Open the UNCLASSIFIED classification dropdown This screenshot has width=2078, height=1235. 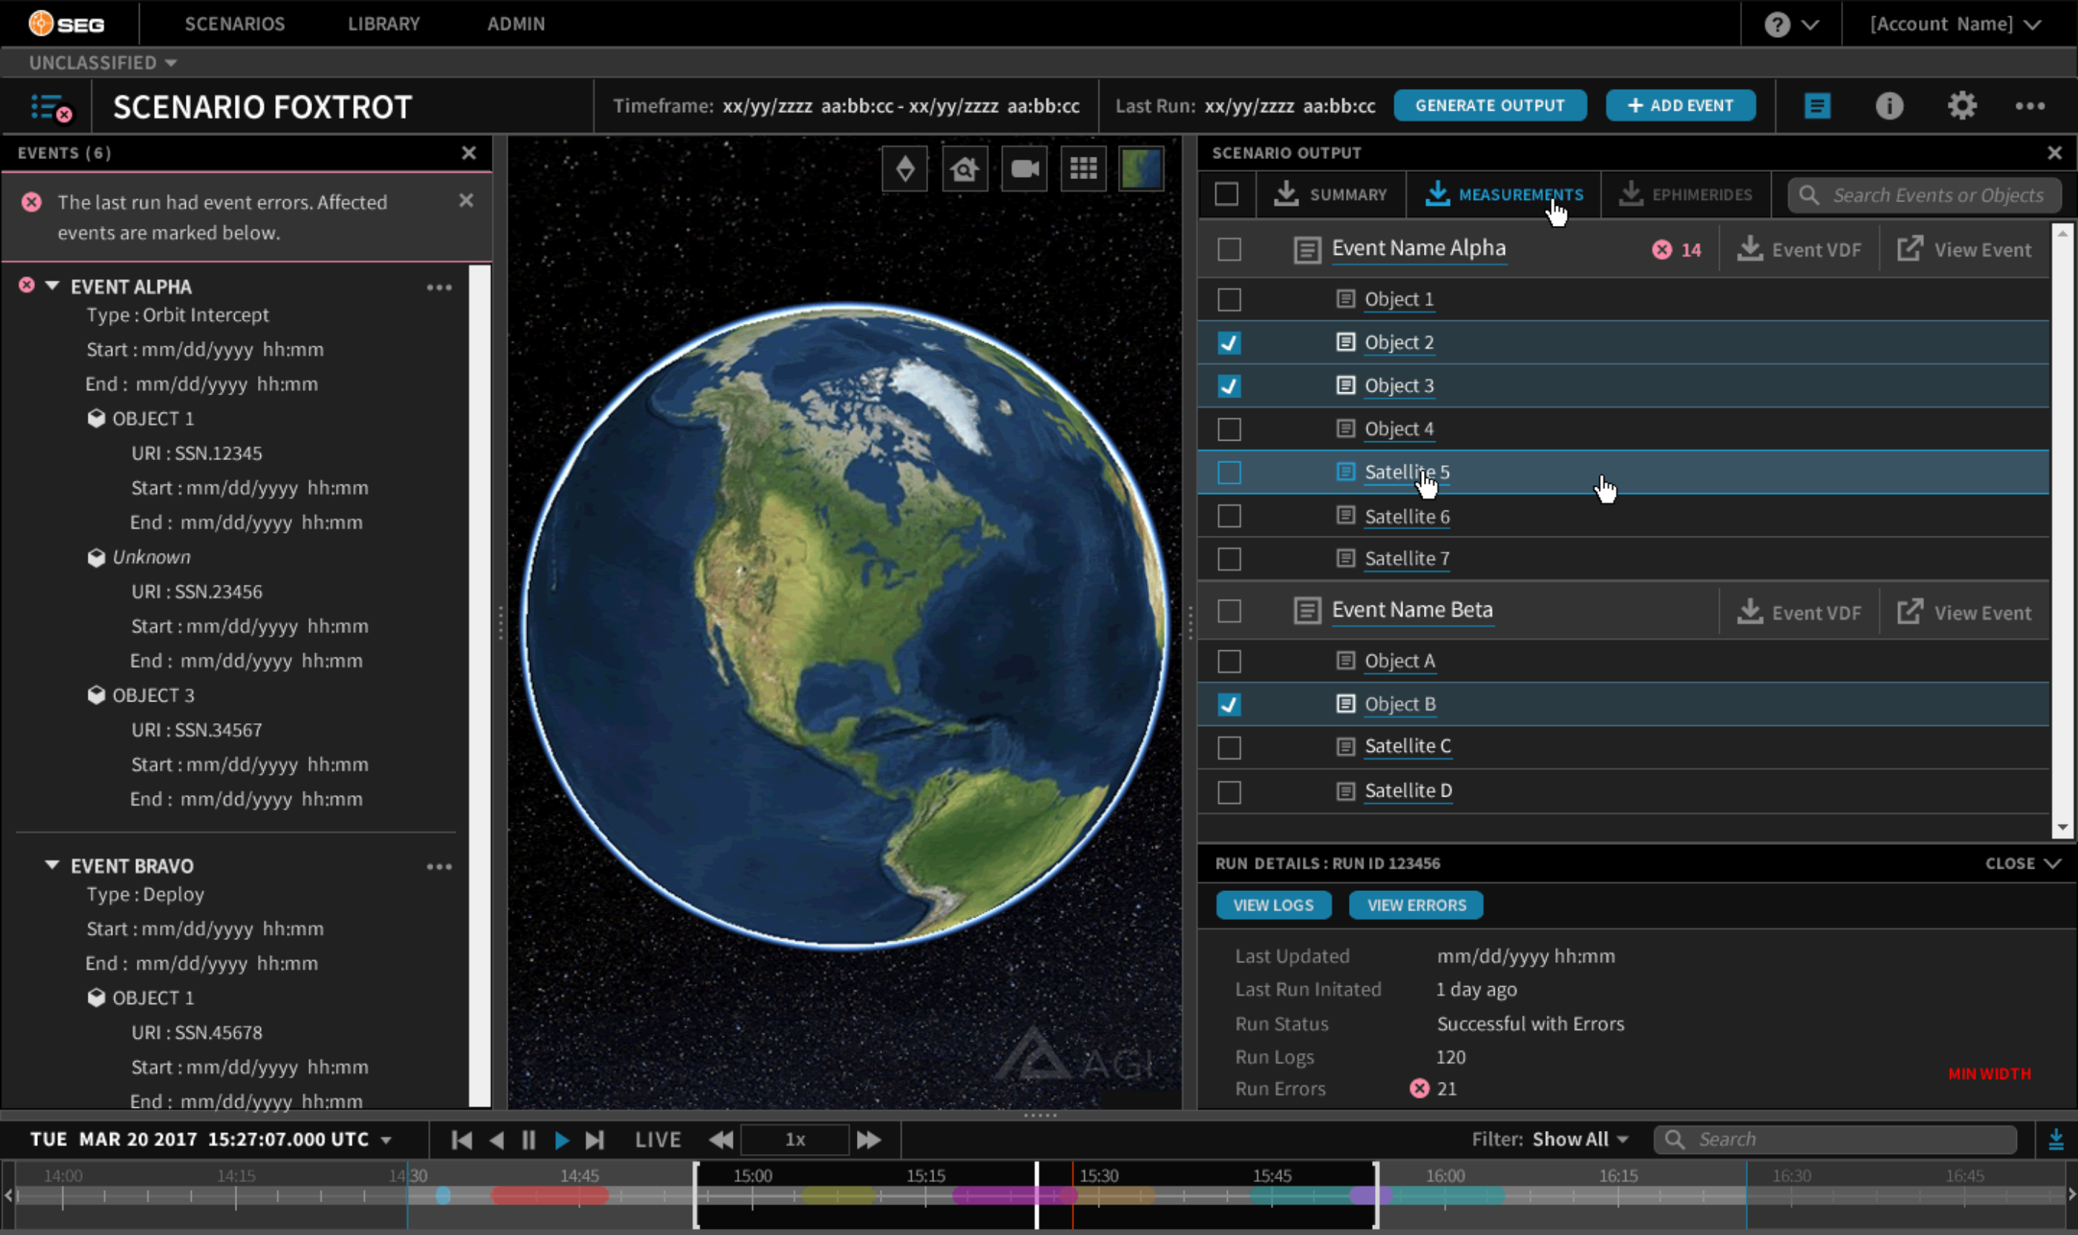[103, 63]
